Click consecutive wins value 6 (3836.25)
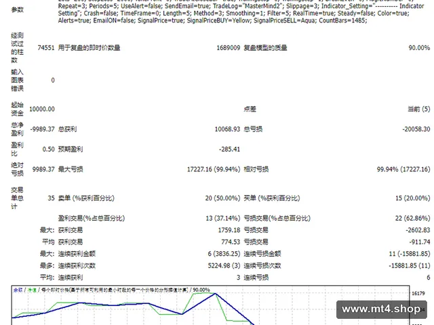 (224, 254)
